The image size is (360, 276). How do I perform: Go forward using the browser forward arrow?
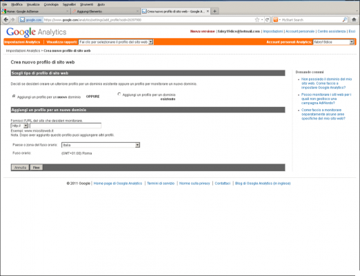pyautogui.click(x=12, y=20)
